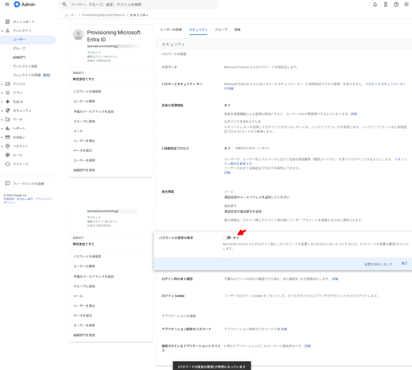Image resolution: width=412 pixels, height=370 pixels.
Task: Collapse the ディレクトリ section arrow
Action: [2, 31]
